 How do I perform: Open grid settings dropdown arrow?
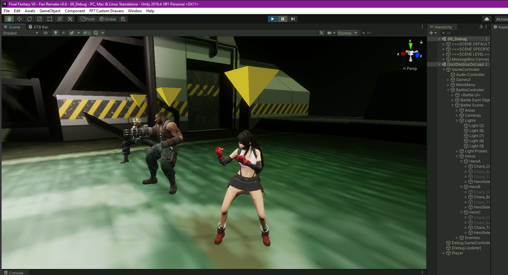[103, 33]
